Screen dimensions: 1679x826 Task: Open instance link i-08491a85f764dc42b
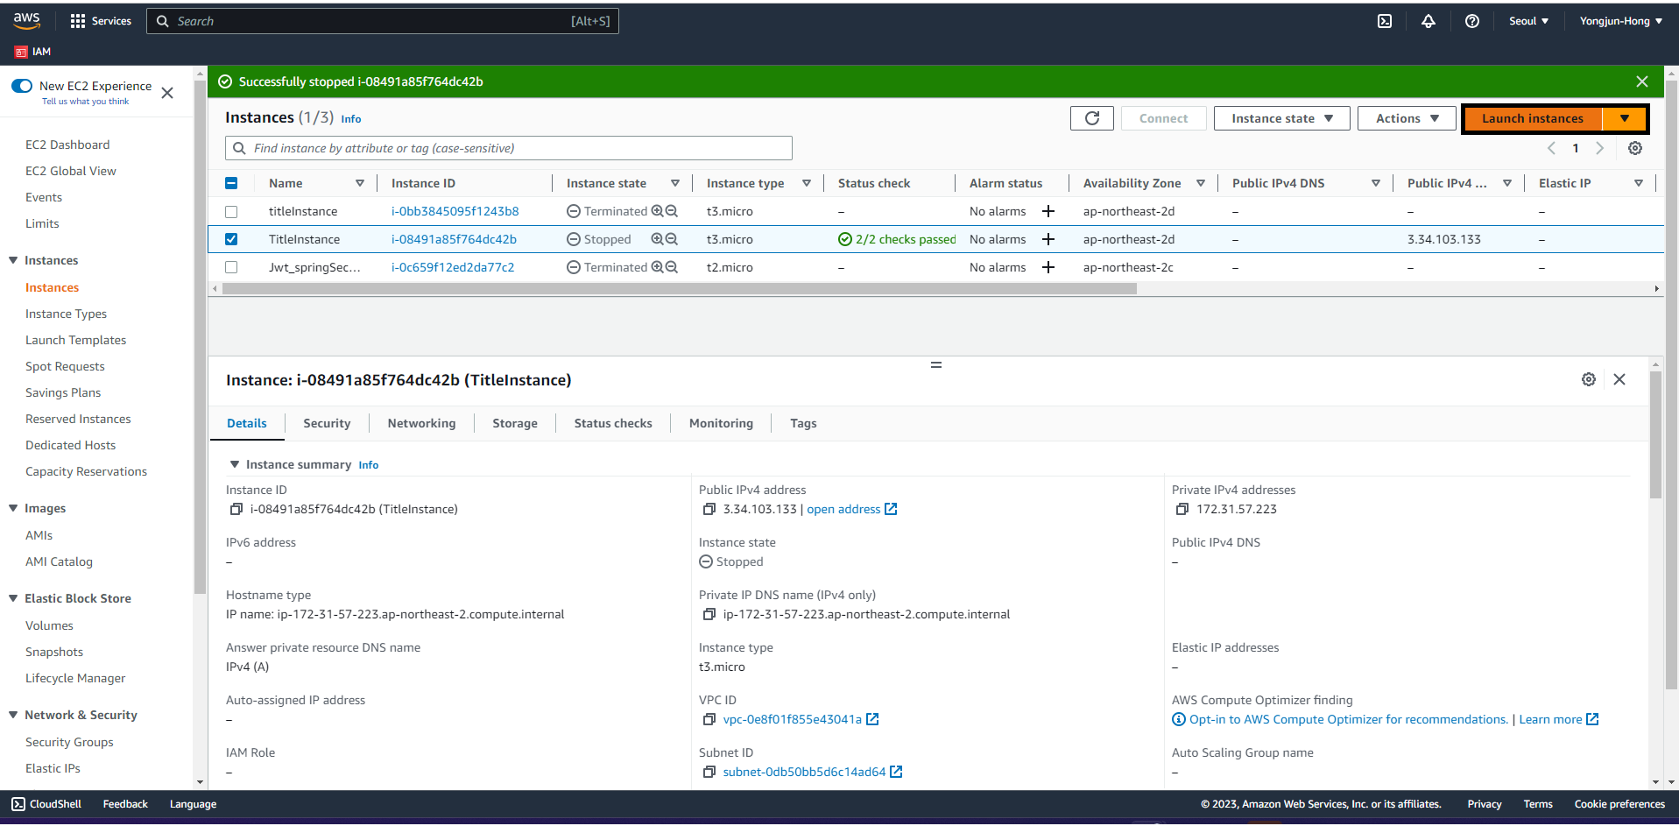[x=454, y=239]
